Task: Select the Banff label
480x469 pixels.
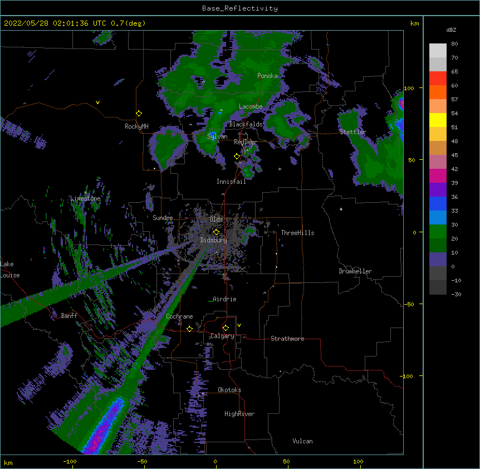Action: [x=69, y=316]
